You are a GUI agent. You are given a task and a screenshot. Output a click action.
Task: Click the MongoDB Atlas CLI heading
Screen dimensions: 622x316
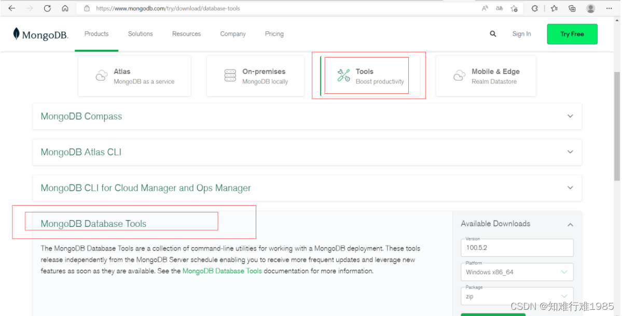click(81, 152)
